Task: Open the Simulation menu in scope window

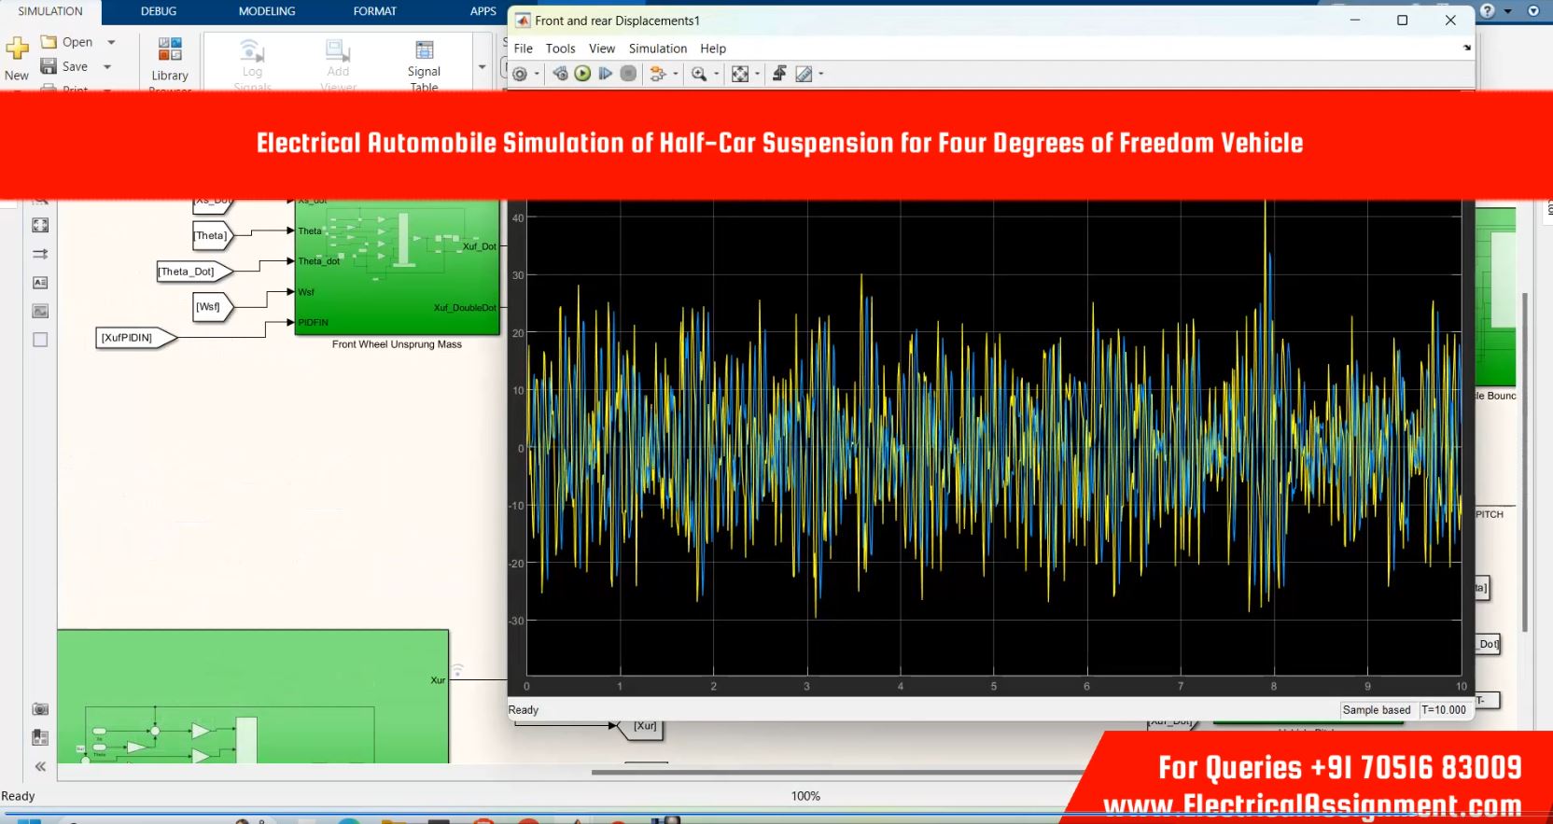Action: [657, 49]
